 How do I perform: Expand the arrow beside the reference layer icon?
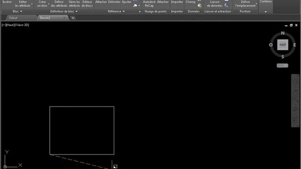coord(139,6)
